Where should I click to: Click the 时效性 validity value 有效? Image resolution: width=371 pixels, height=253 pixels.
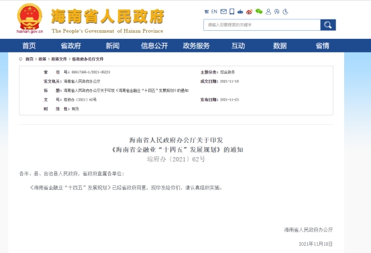(x=75, y=109)
